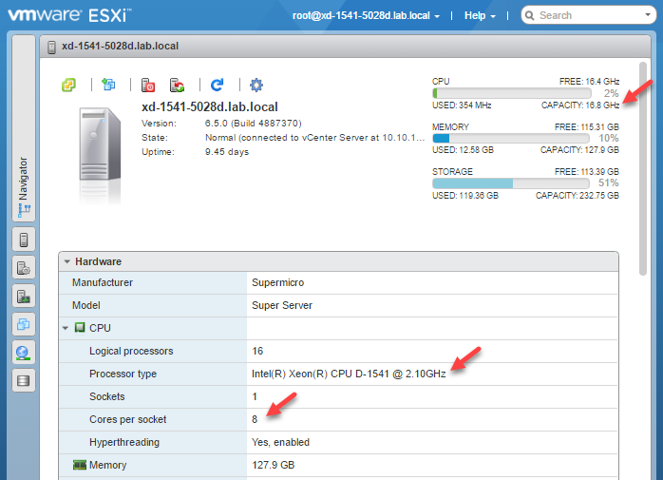
Task: Open the Storage sidebar icon
Action: pos(24,380)
